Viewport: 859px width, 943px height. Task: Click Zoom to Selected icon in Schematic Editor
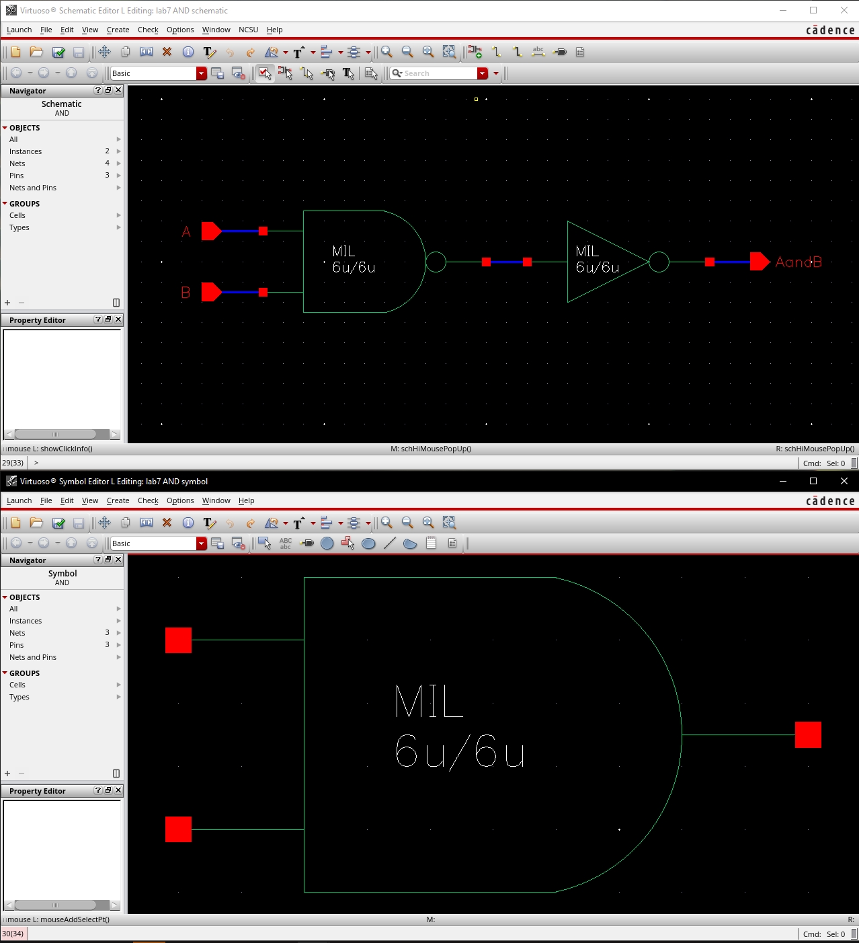tap(449, 52)
